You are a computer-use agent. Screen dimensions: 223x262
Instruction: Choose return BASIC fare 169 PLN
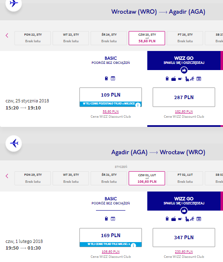coord(110,238)
